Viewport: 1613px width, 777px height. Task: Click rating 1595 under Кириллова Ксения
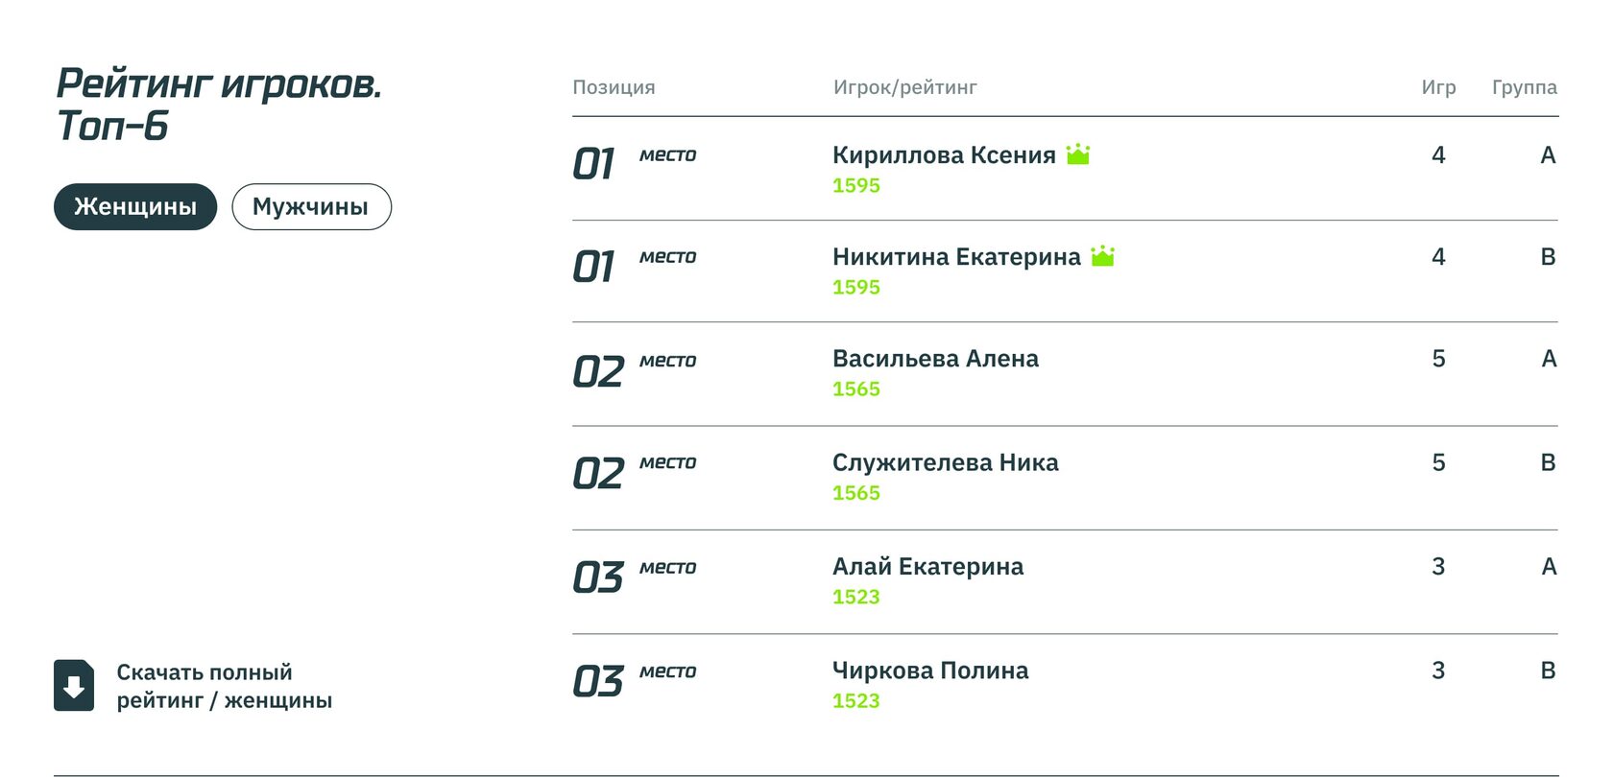point(856,185)
